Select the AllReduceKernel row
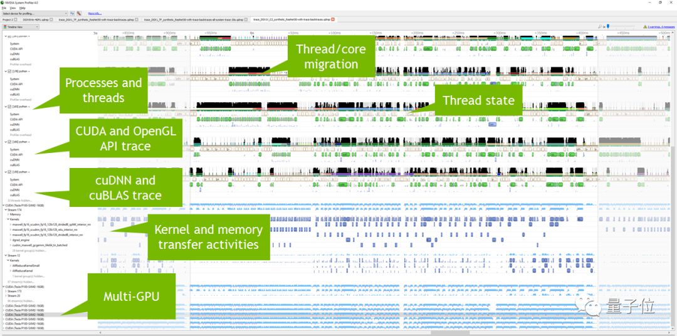 pos(22,271)
